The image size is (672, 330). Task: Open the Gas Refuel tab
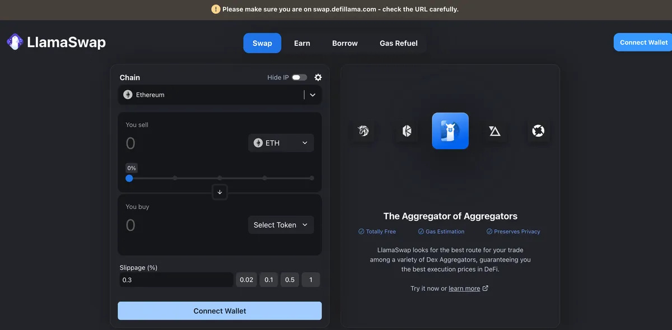point(399,43)
